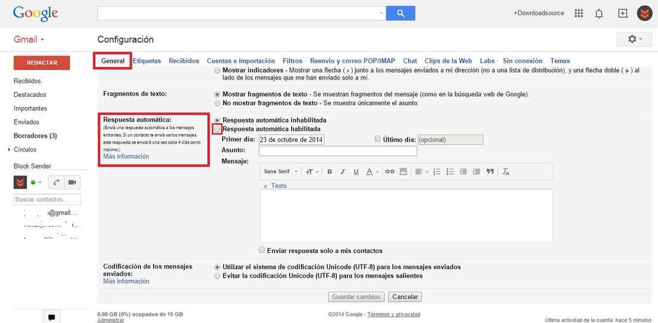Apply underline formatting in message toolbar
The height and width of the screenshot is (323, 658).
pos(356,172)
